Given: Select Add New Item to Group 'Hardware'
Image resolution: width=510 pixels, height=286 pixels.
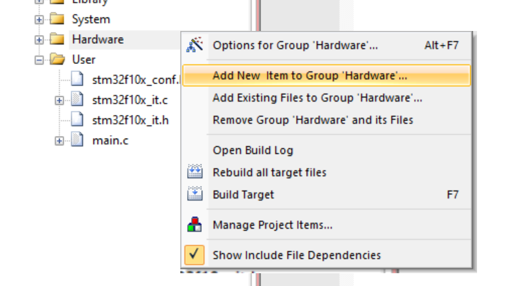Looking at the screenshot, I should point(309,76).
